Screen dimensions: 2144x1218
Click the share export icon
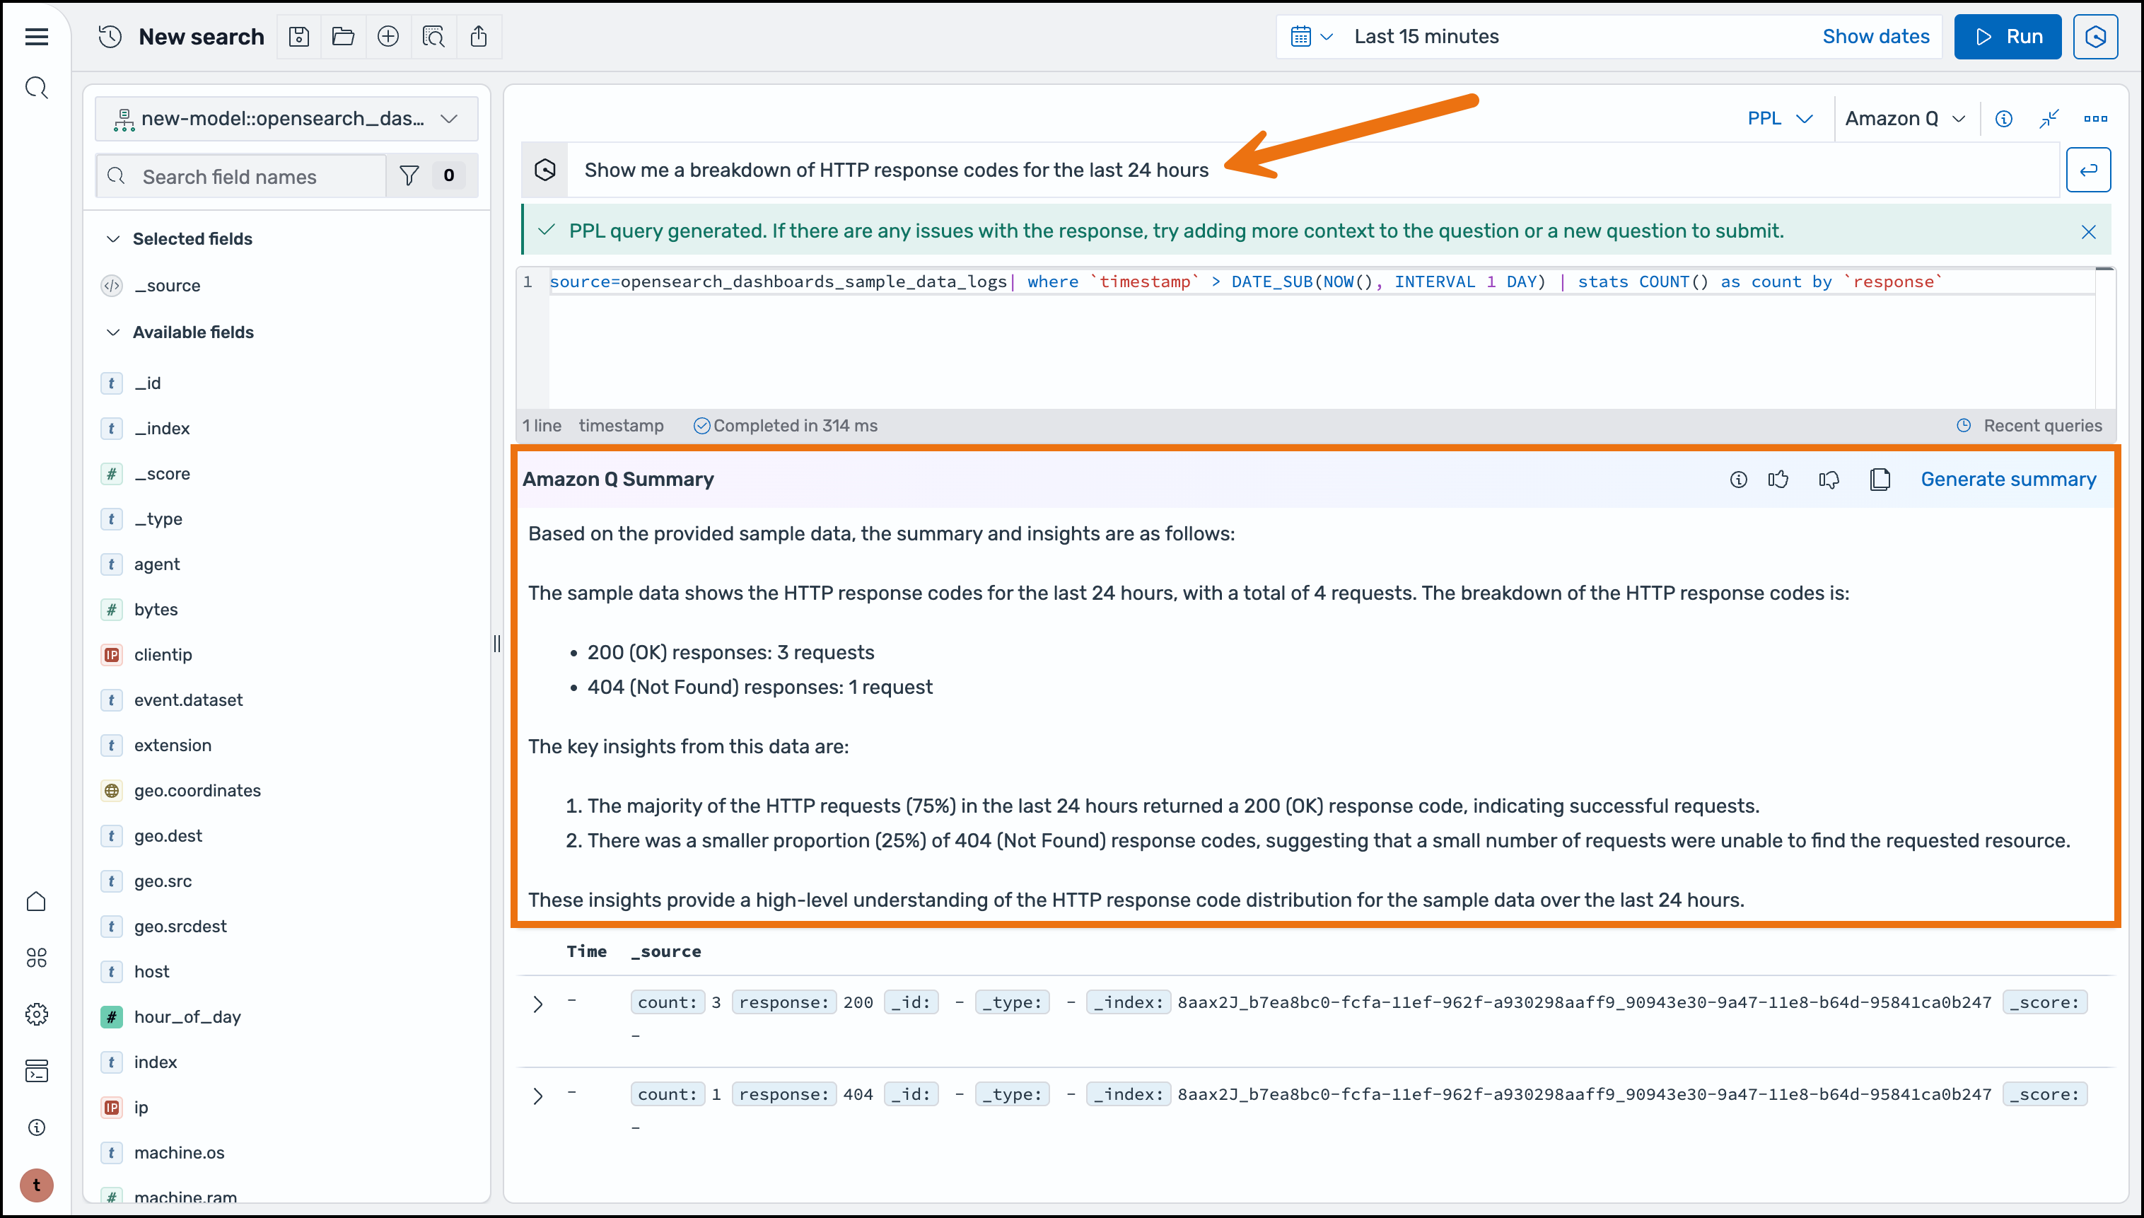click(478, 37)
